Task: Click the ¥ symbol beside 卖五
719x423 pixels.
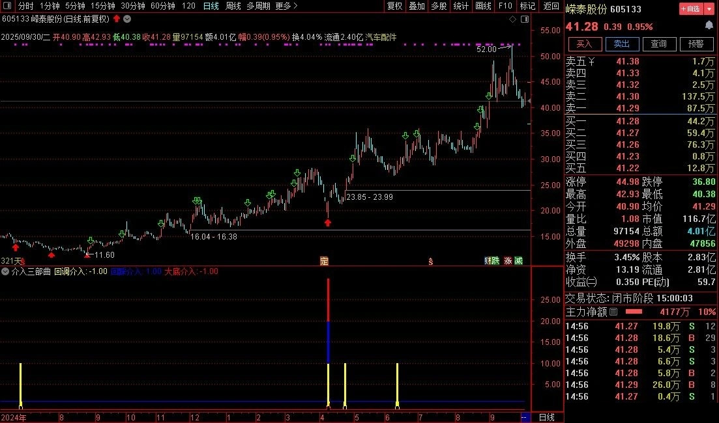Action: click(x=591, y=61)
